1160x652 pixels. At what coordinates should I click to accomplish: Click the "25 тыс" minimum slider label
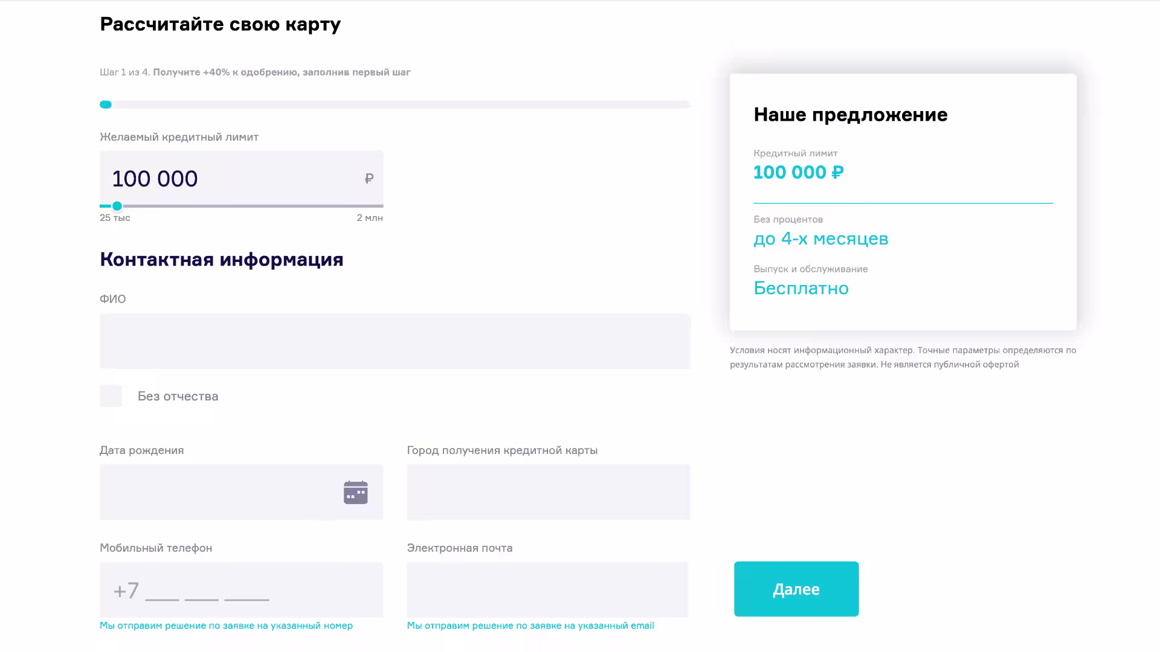coord(115,218)
